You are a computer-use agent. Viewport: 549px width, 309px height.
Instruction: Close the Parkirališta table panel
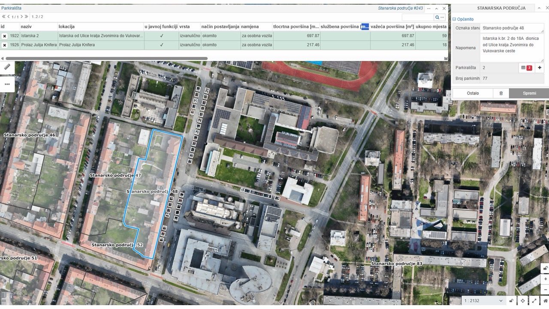(x=444, y=8)
